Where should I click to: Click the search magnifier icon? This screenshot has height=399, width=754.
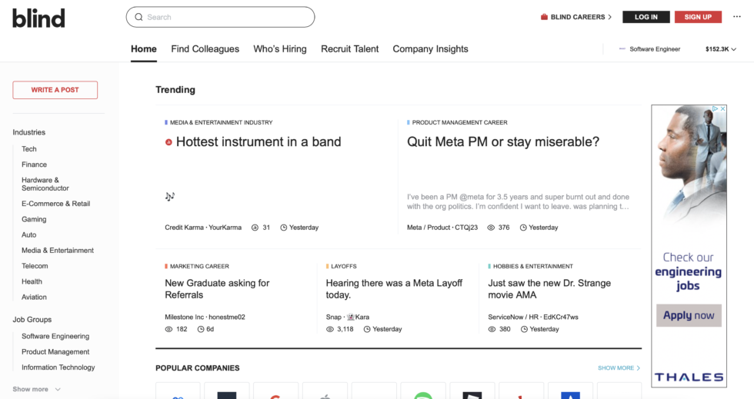coord(138,17)
